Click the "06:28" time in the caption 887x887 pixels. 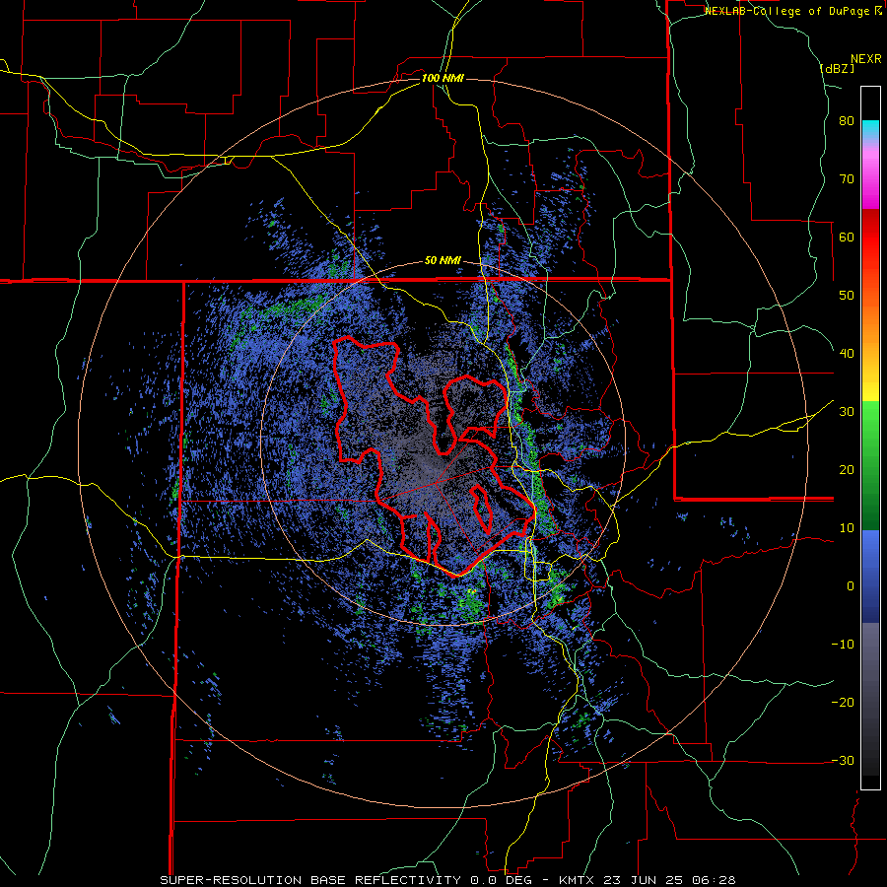pyautogui.click(x=716, y=880)
